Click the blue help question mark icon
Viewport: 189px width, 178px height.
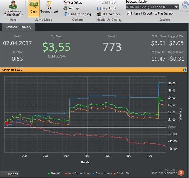point(184,70)
